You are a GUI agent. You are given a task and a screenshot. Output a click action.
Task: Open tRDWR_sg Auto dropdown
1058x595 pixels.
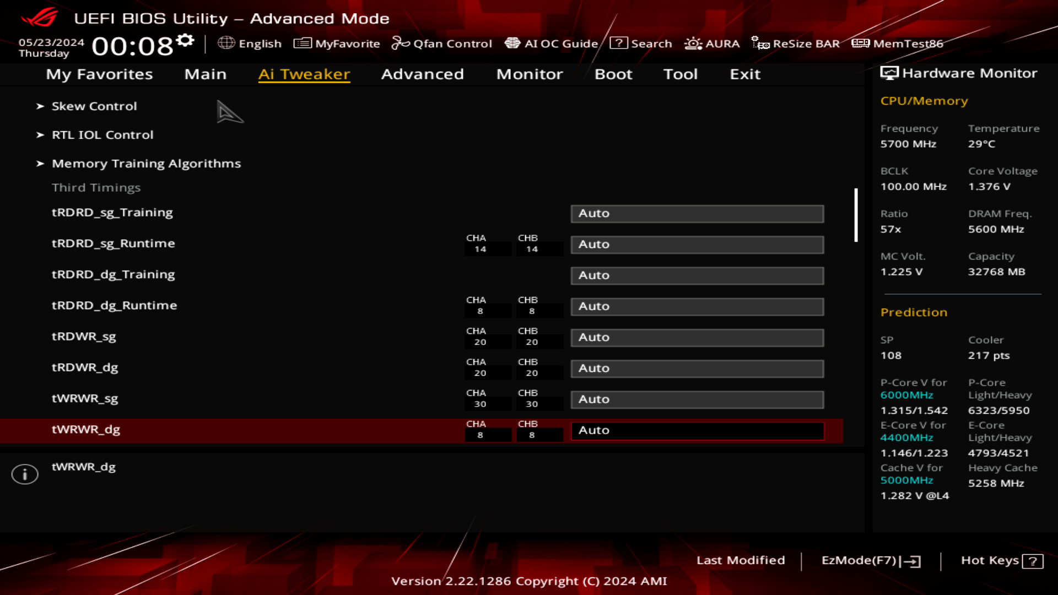697,338
